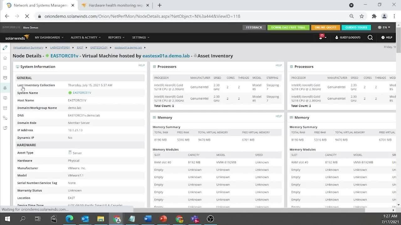Click the Online Quote button
The image size is (401, 225).
tap(325, 27)
